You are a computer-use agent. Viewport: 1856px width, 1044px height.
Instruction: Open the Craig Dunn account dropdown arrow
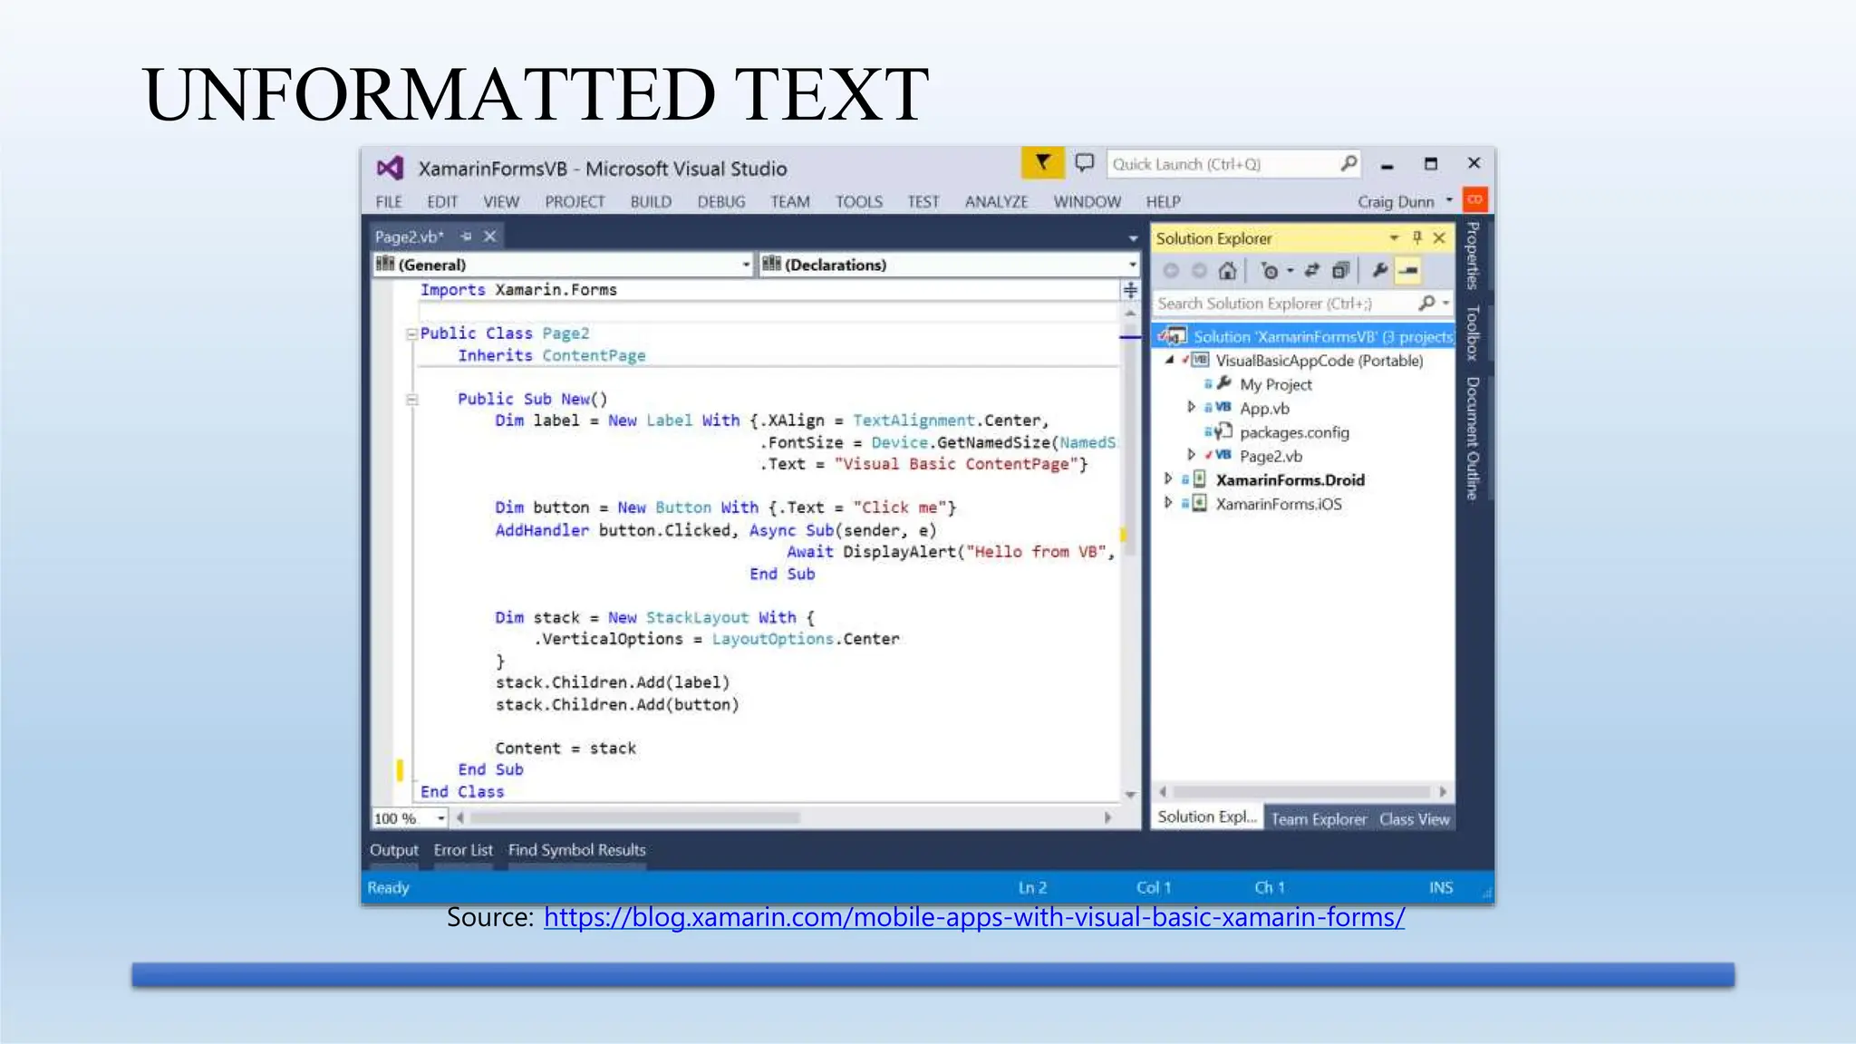pos(1449,200)
